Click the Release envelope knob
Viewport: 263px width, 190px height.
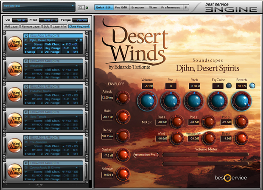tap(123, 174)
